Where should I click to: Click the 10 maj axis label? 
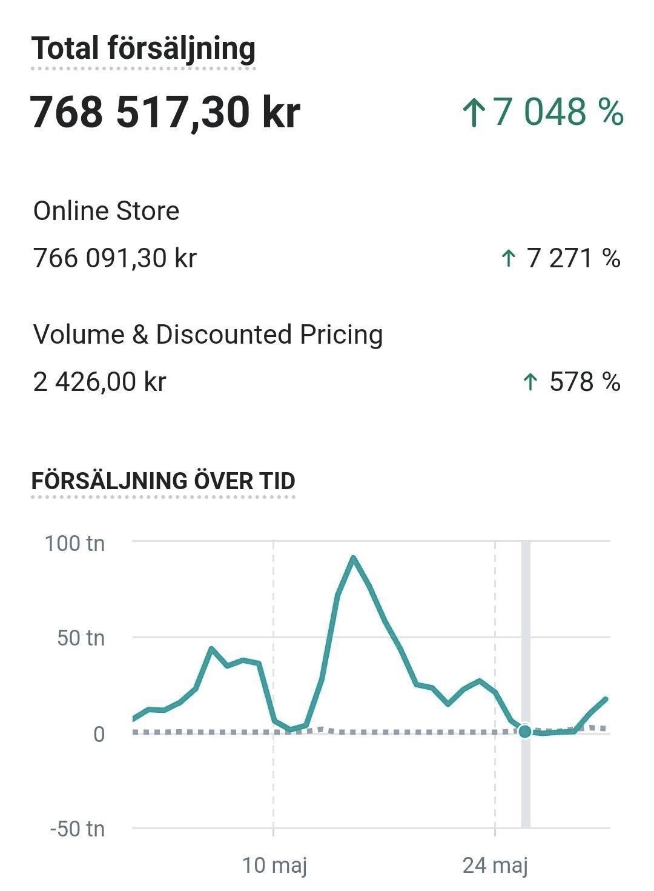(274, 865)
